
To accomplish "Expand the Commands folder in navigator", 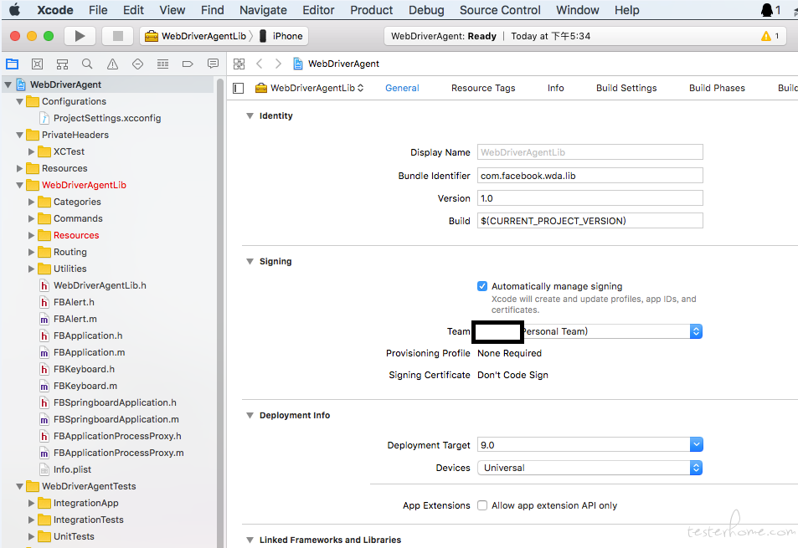I will (x=32, y=218).
